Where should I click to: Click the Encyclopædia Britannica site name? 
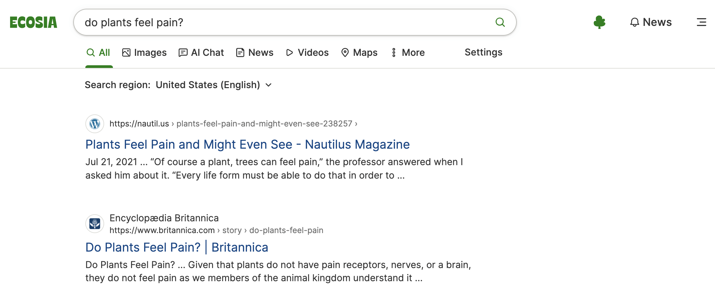pyautogui.click(x=164, y=218)
